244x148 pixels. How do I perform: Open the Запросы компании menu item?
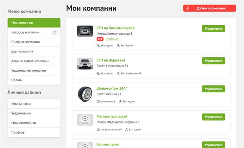[34, 32]
